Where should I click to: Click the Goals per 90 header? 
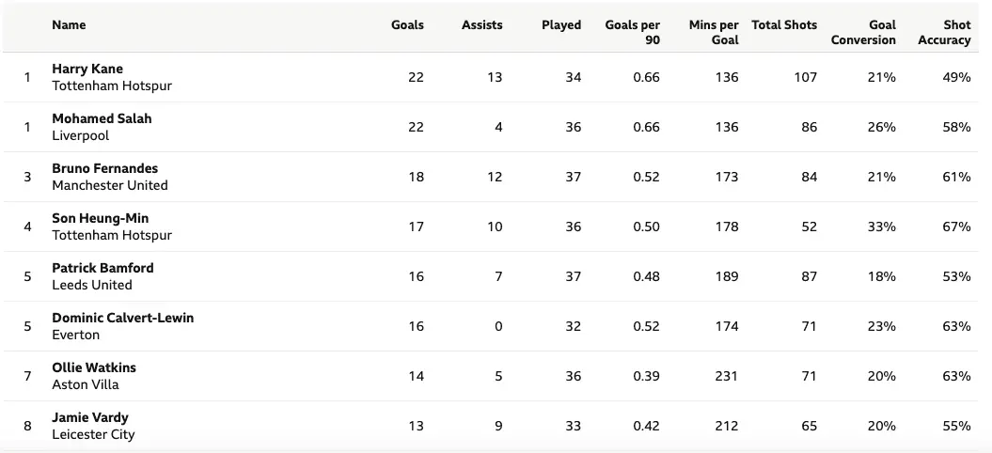tap(633, 32)
